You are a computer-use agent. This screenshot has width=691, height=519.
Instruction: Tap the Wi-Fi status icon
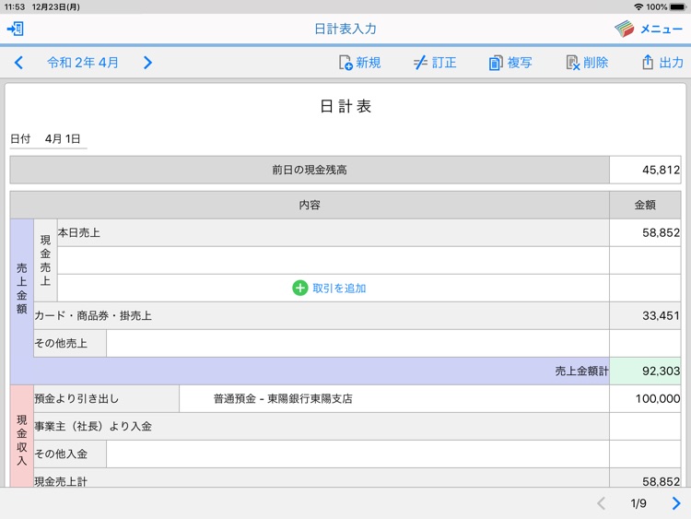point(638,7)
